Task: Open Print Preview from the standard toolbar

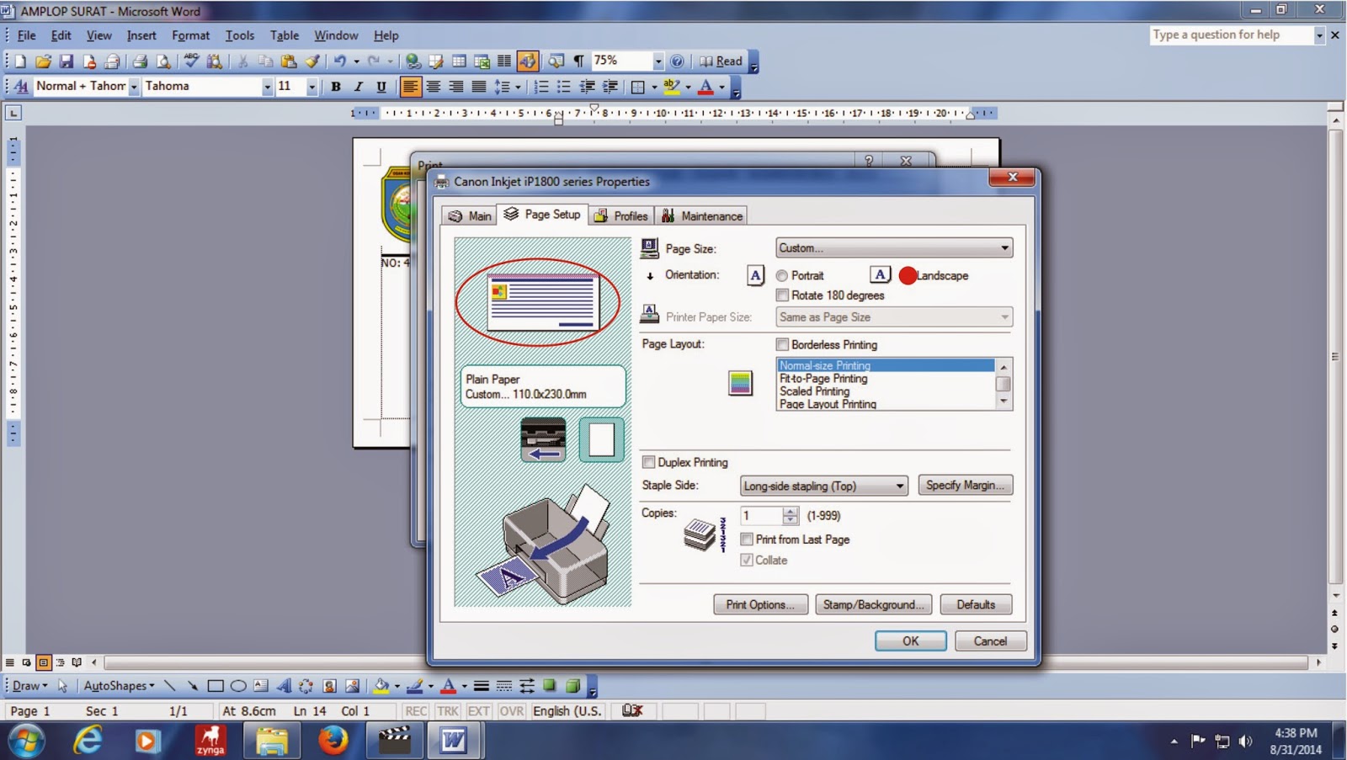Action: 163,61
